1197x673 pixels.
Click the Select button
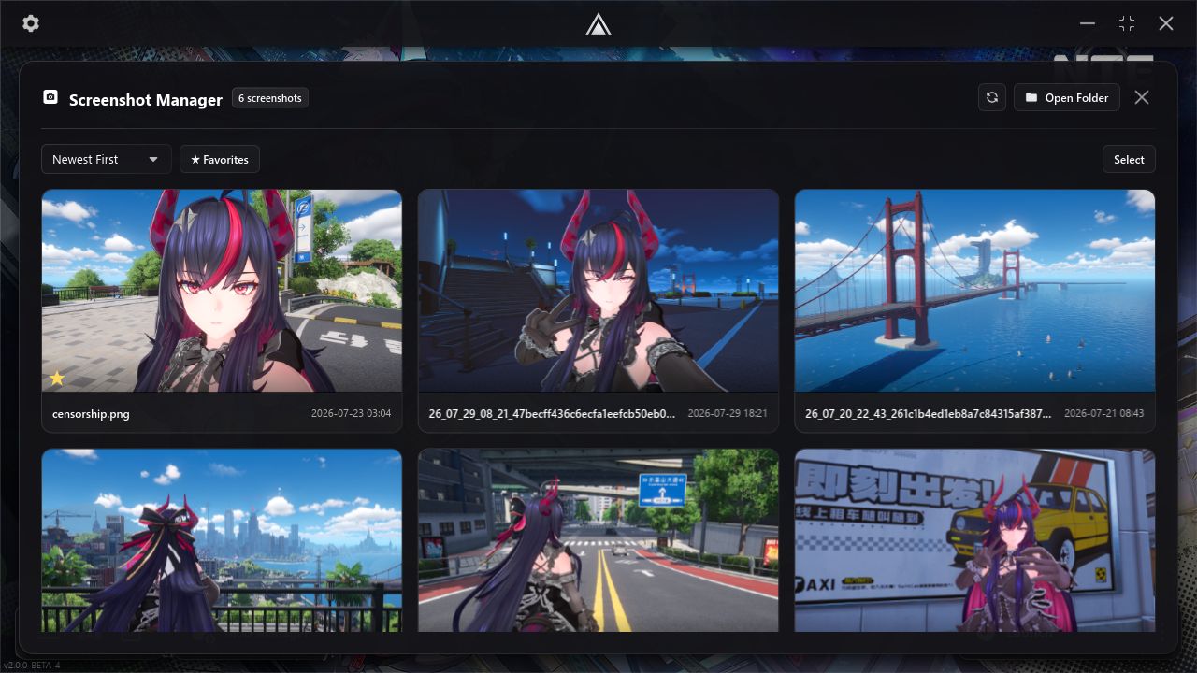pyautogui.click(x=1129, y=159)
